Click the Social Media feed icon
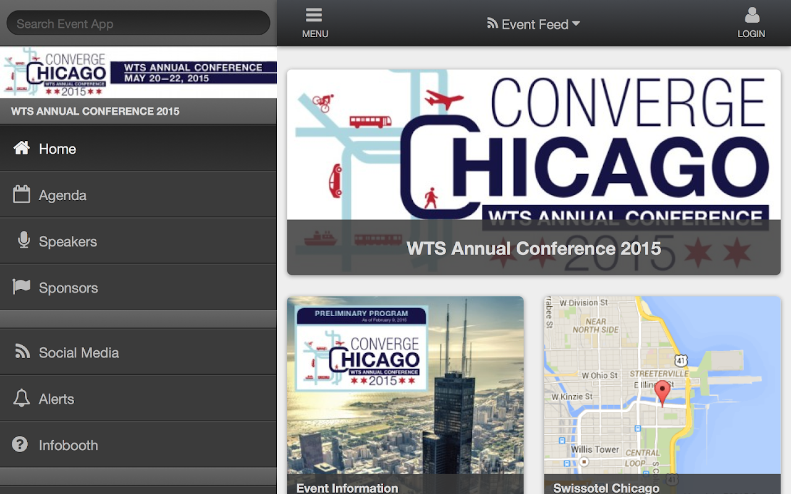Screen dimensions: 791x494 tap(22, 351)
